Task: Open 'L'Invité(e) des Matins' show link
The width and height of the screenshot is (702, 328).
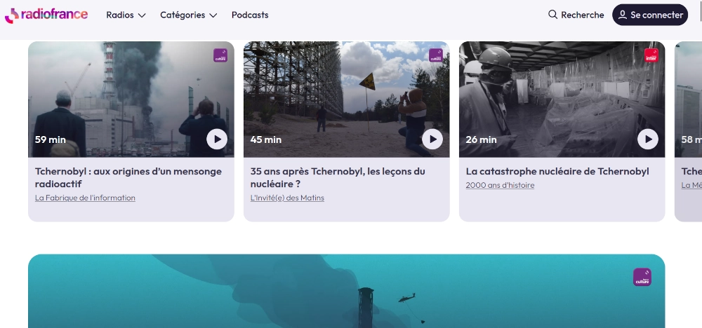Action: [x=287, y=198]
